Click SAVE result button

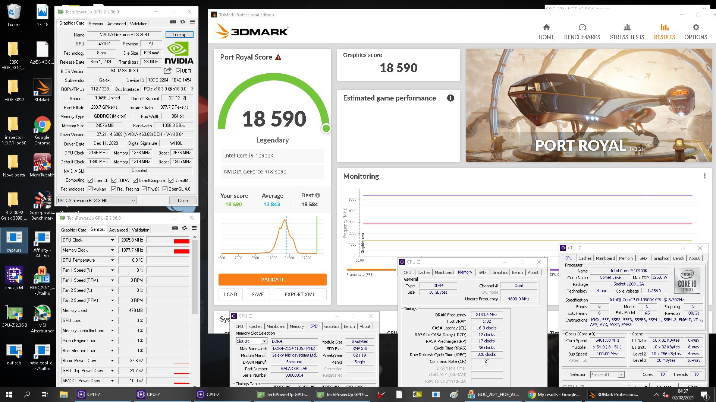coord(258,294)
